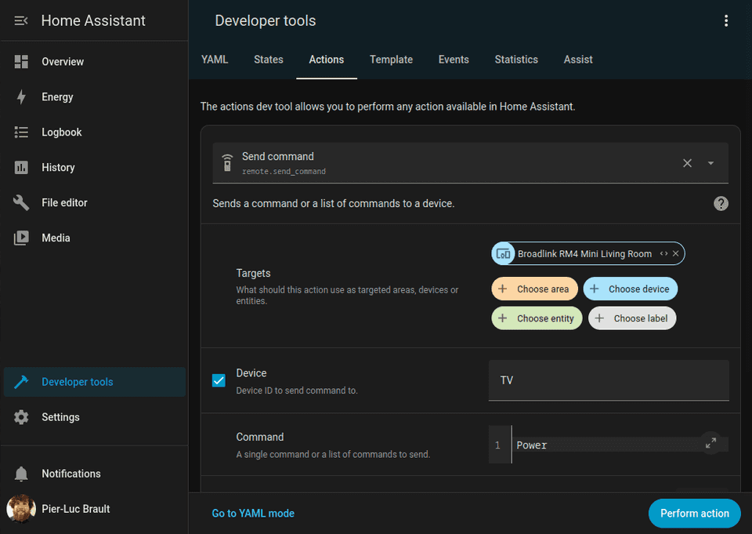Toggle the Device ID checkbox
752x534 pixels.
coord(219,380)
